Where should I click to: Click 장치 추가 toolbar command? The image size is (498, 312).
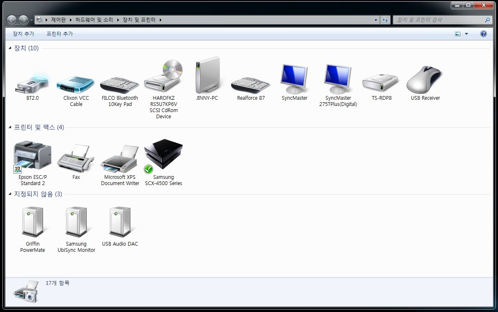tap(23, 34)
